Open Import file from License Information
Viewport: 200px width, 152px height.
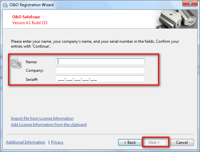[42, 118]
